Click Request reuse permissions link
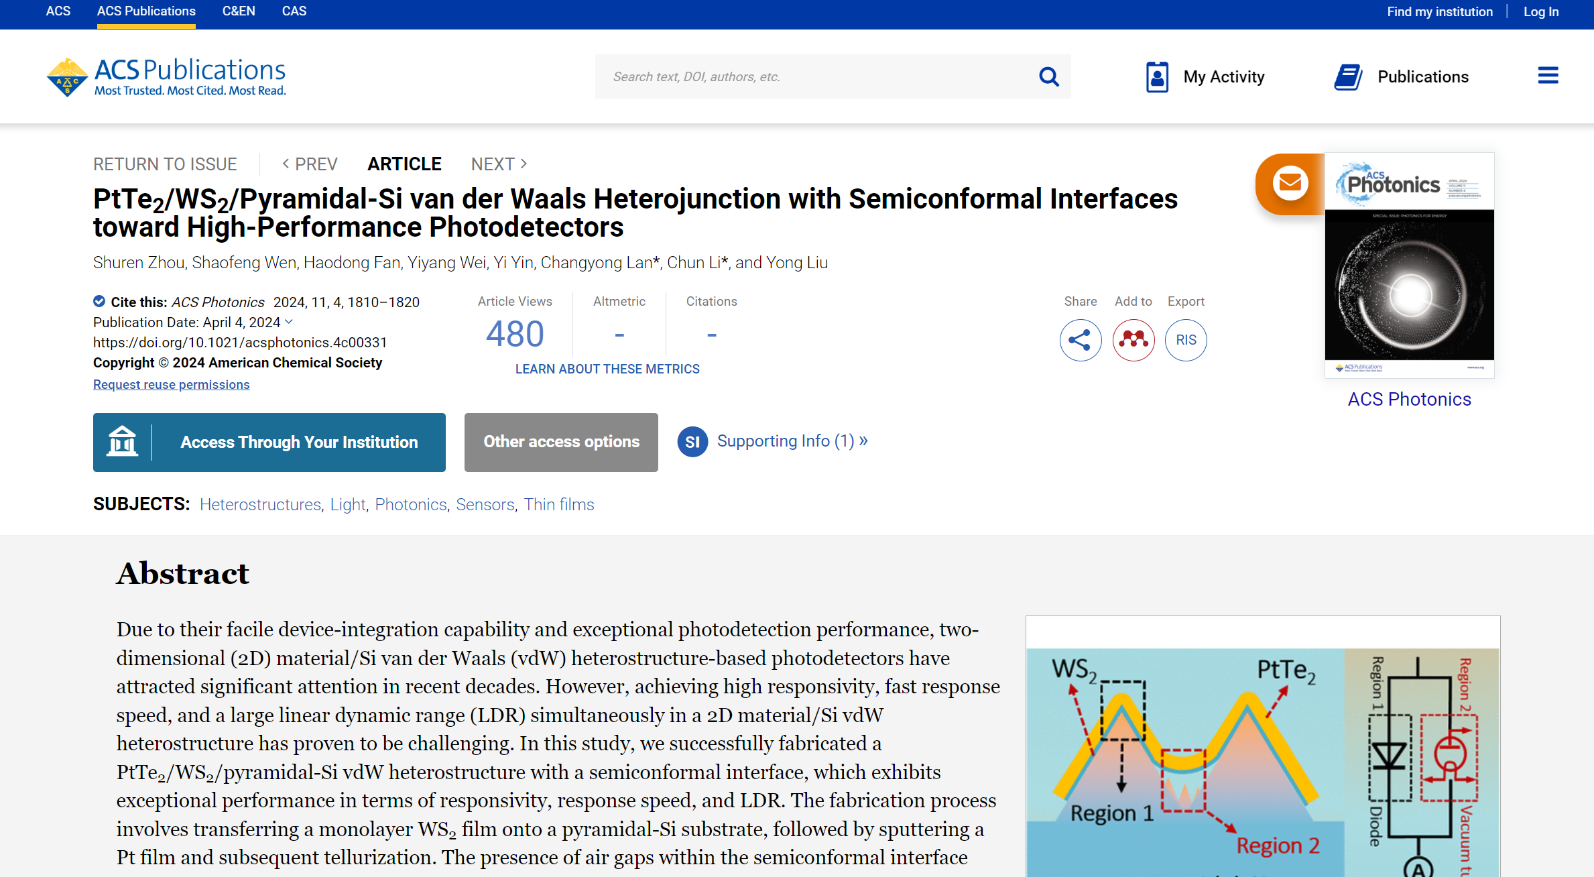This screenshot has height=877, width=1594. 171,384
